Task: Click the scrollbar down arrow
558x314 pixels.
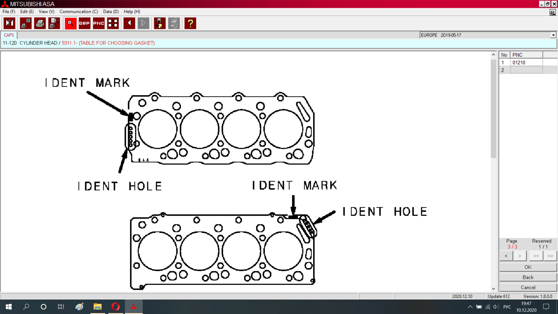Action: click(x=493, y=289)
